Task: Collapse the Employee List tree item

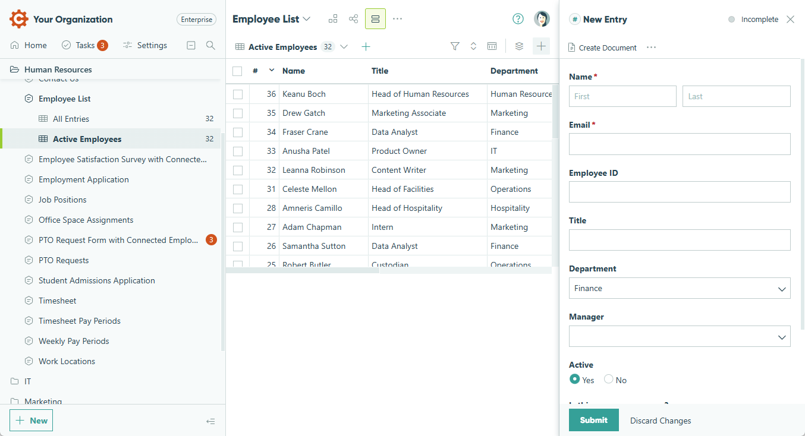Action: (x=29, y=99)
